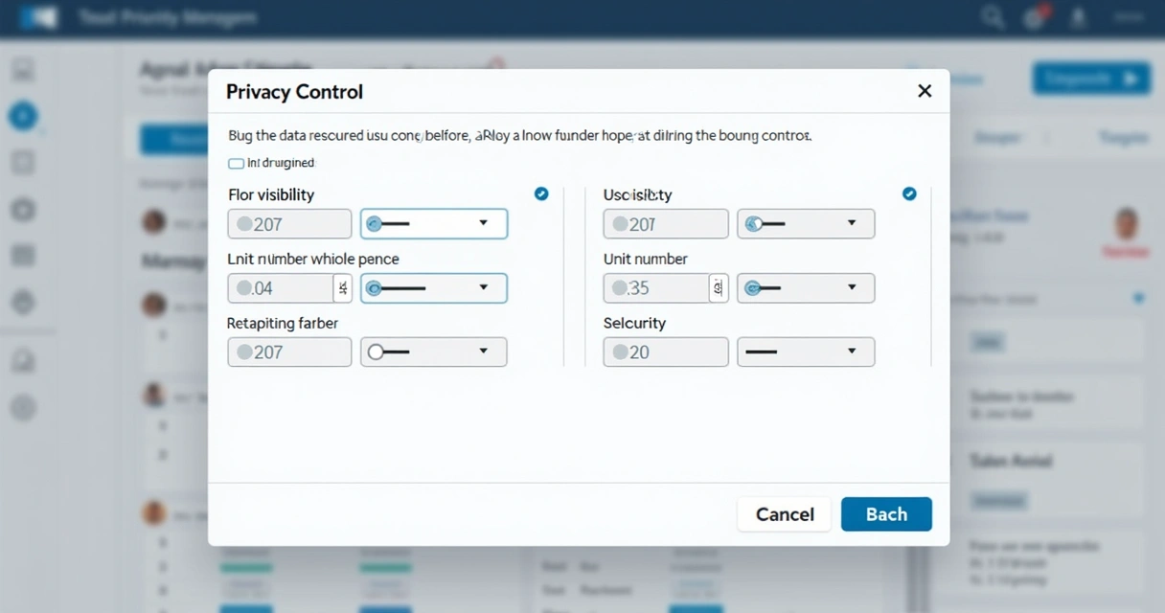Close the Privacy Control dialog with X

925,91
